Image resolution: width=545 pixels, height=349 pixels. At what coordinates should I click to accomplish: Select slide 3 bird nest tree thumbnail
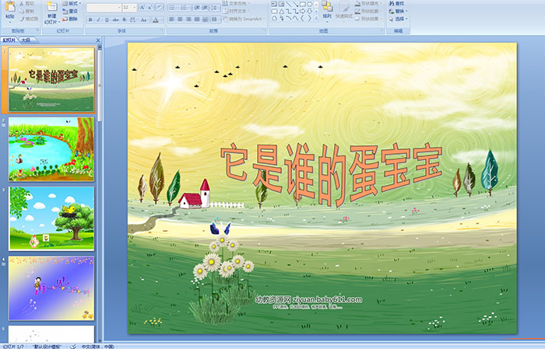coord(51,218)
